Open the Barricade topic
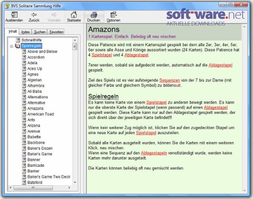253x199 pixels. [x=36, y=165]
